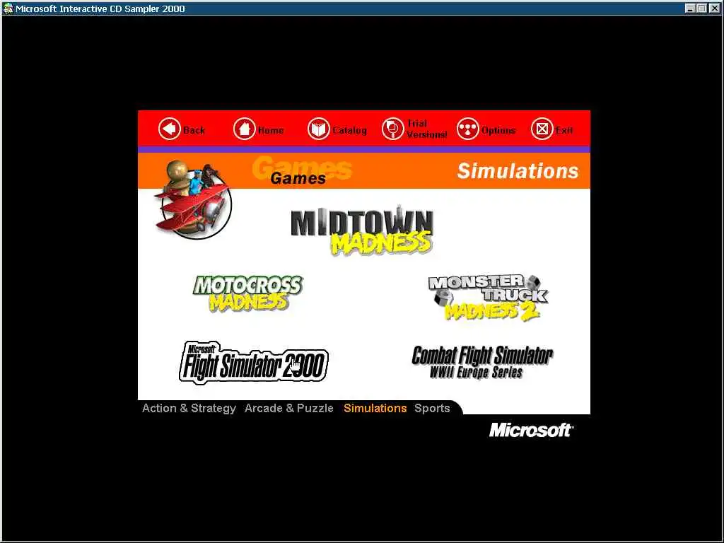Click the Simulations heading text
724x543 pixels.
[518, 171]
